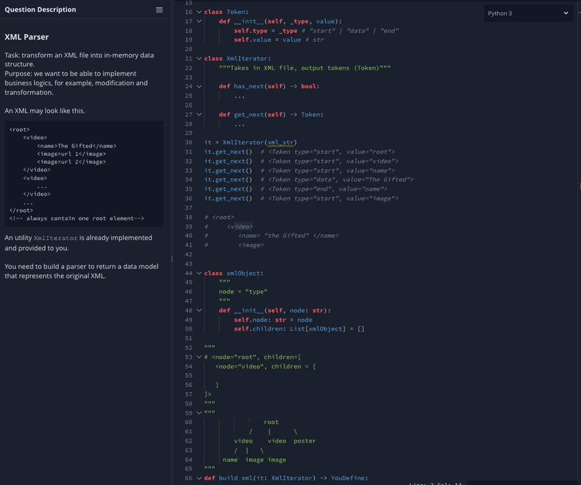This screenshot has height=485, width=581.
Task: Click the 'You need to build a parser' paragraph
Action: click(x=81, y=271)
